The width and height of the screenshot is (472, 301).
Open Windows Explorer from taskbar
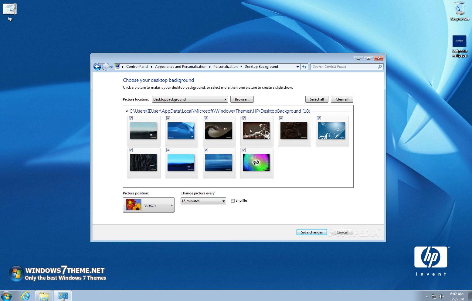pyautogui.click(x=44, y=296)
